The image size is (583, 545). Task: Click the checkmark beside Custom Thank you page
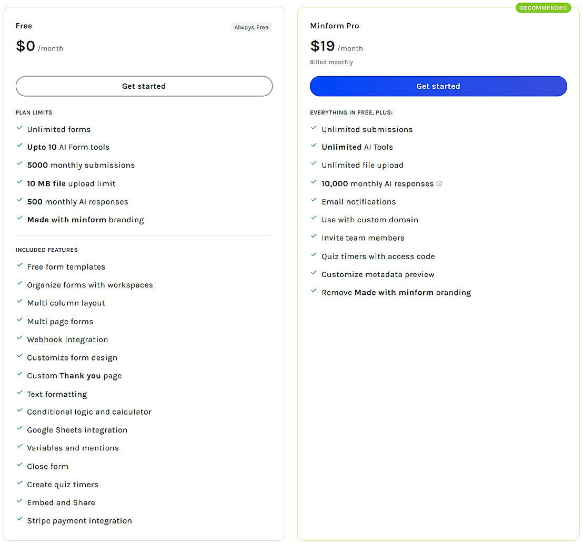(19, 374)
